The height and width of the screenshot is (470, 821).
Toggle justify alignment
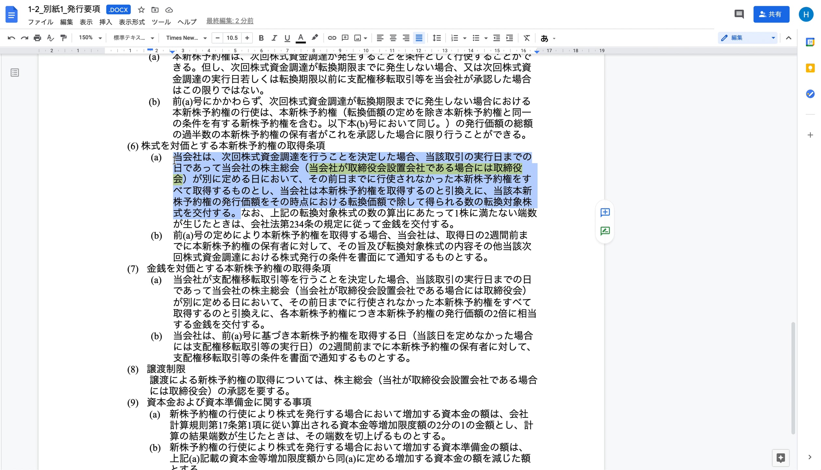coord(419,38)
